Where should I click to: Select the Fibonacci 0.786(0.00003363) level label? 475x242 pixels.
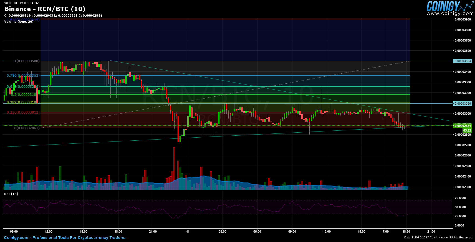pyautogui.click(x=23, y=75)
